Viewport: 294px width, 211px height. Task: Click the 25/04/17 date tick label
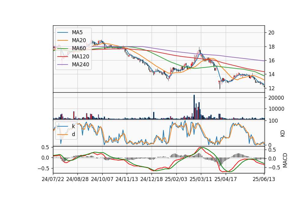click(226, 179)
